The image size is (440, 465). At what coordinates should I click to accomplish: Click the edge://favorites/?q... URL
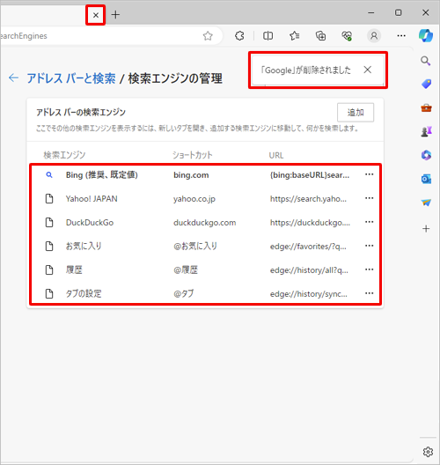click(308, 247)
